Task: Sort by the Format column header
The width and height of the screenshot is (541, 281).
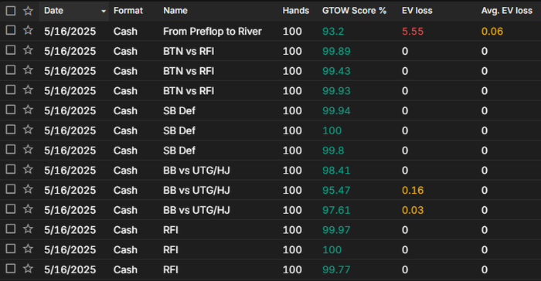Action: click(x=128, y=11)
